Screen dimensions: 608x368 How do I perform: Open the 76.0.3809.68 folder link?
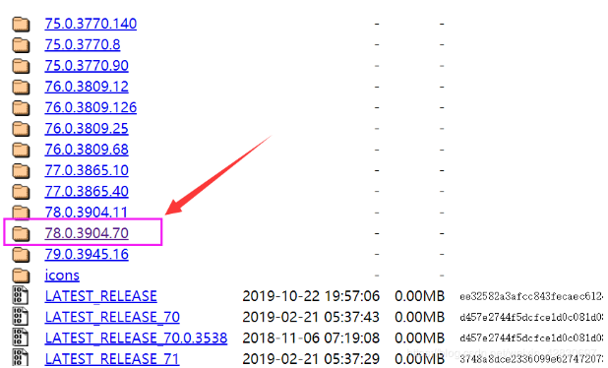[x=87, y=150]
